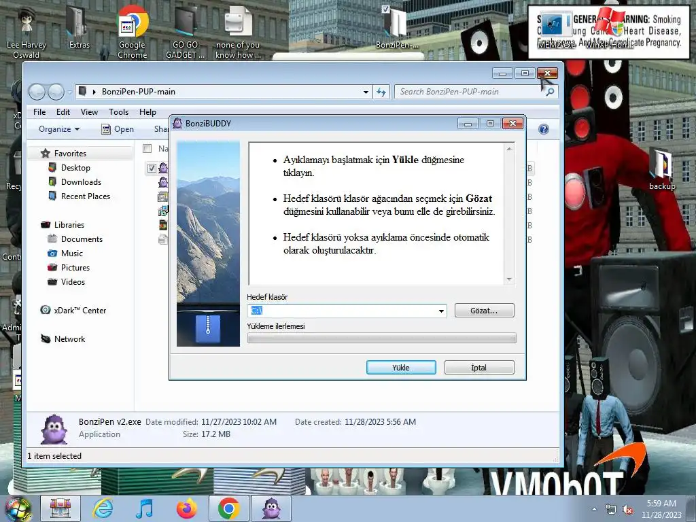Go forward in Explorer navigation
The image size is (696, 522).
click(x=56, y=92)
